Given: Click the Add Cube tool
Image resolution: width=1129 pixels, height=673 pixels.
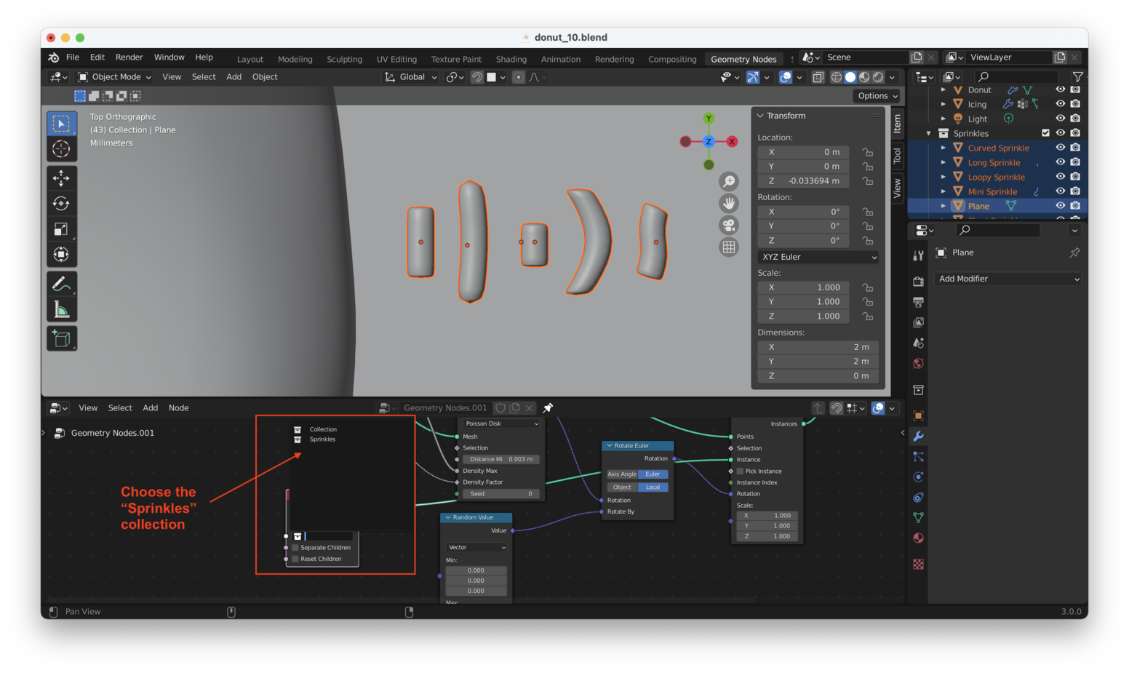Looking at the screenshot, I should click(x=62, y=338).
